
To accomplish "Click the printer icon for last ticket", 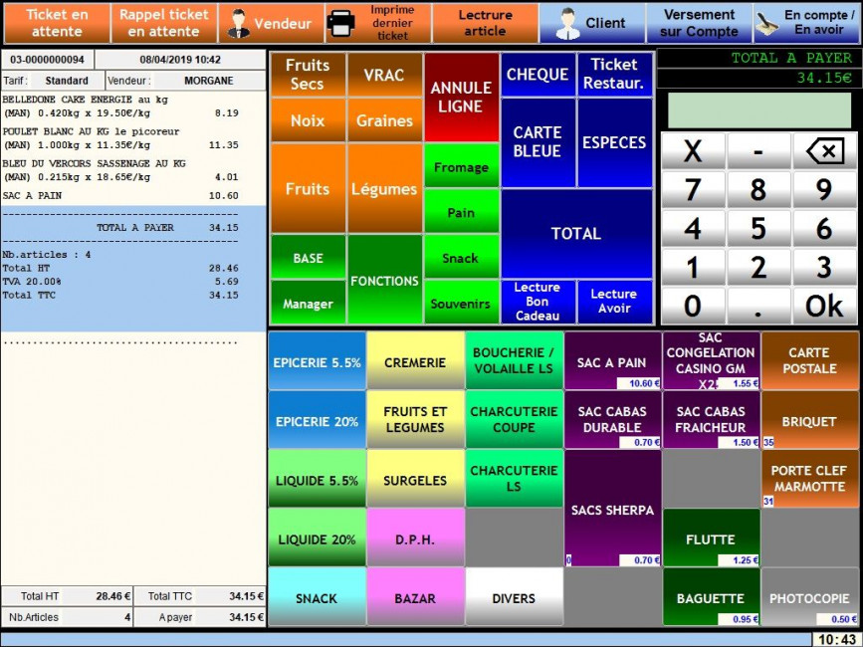I will [x=340, y=23].
